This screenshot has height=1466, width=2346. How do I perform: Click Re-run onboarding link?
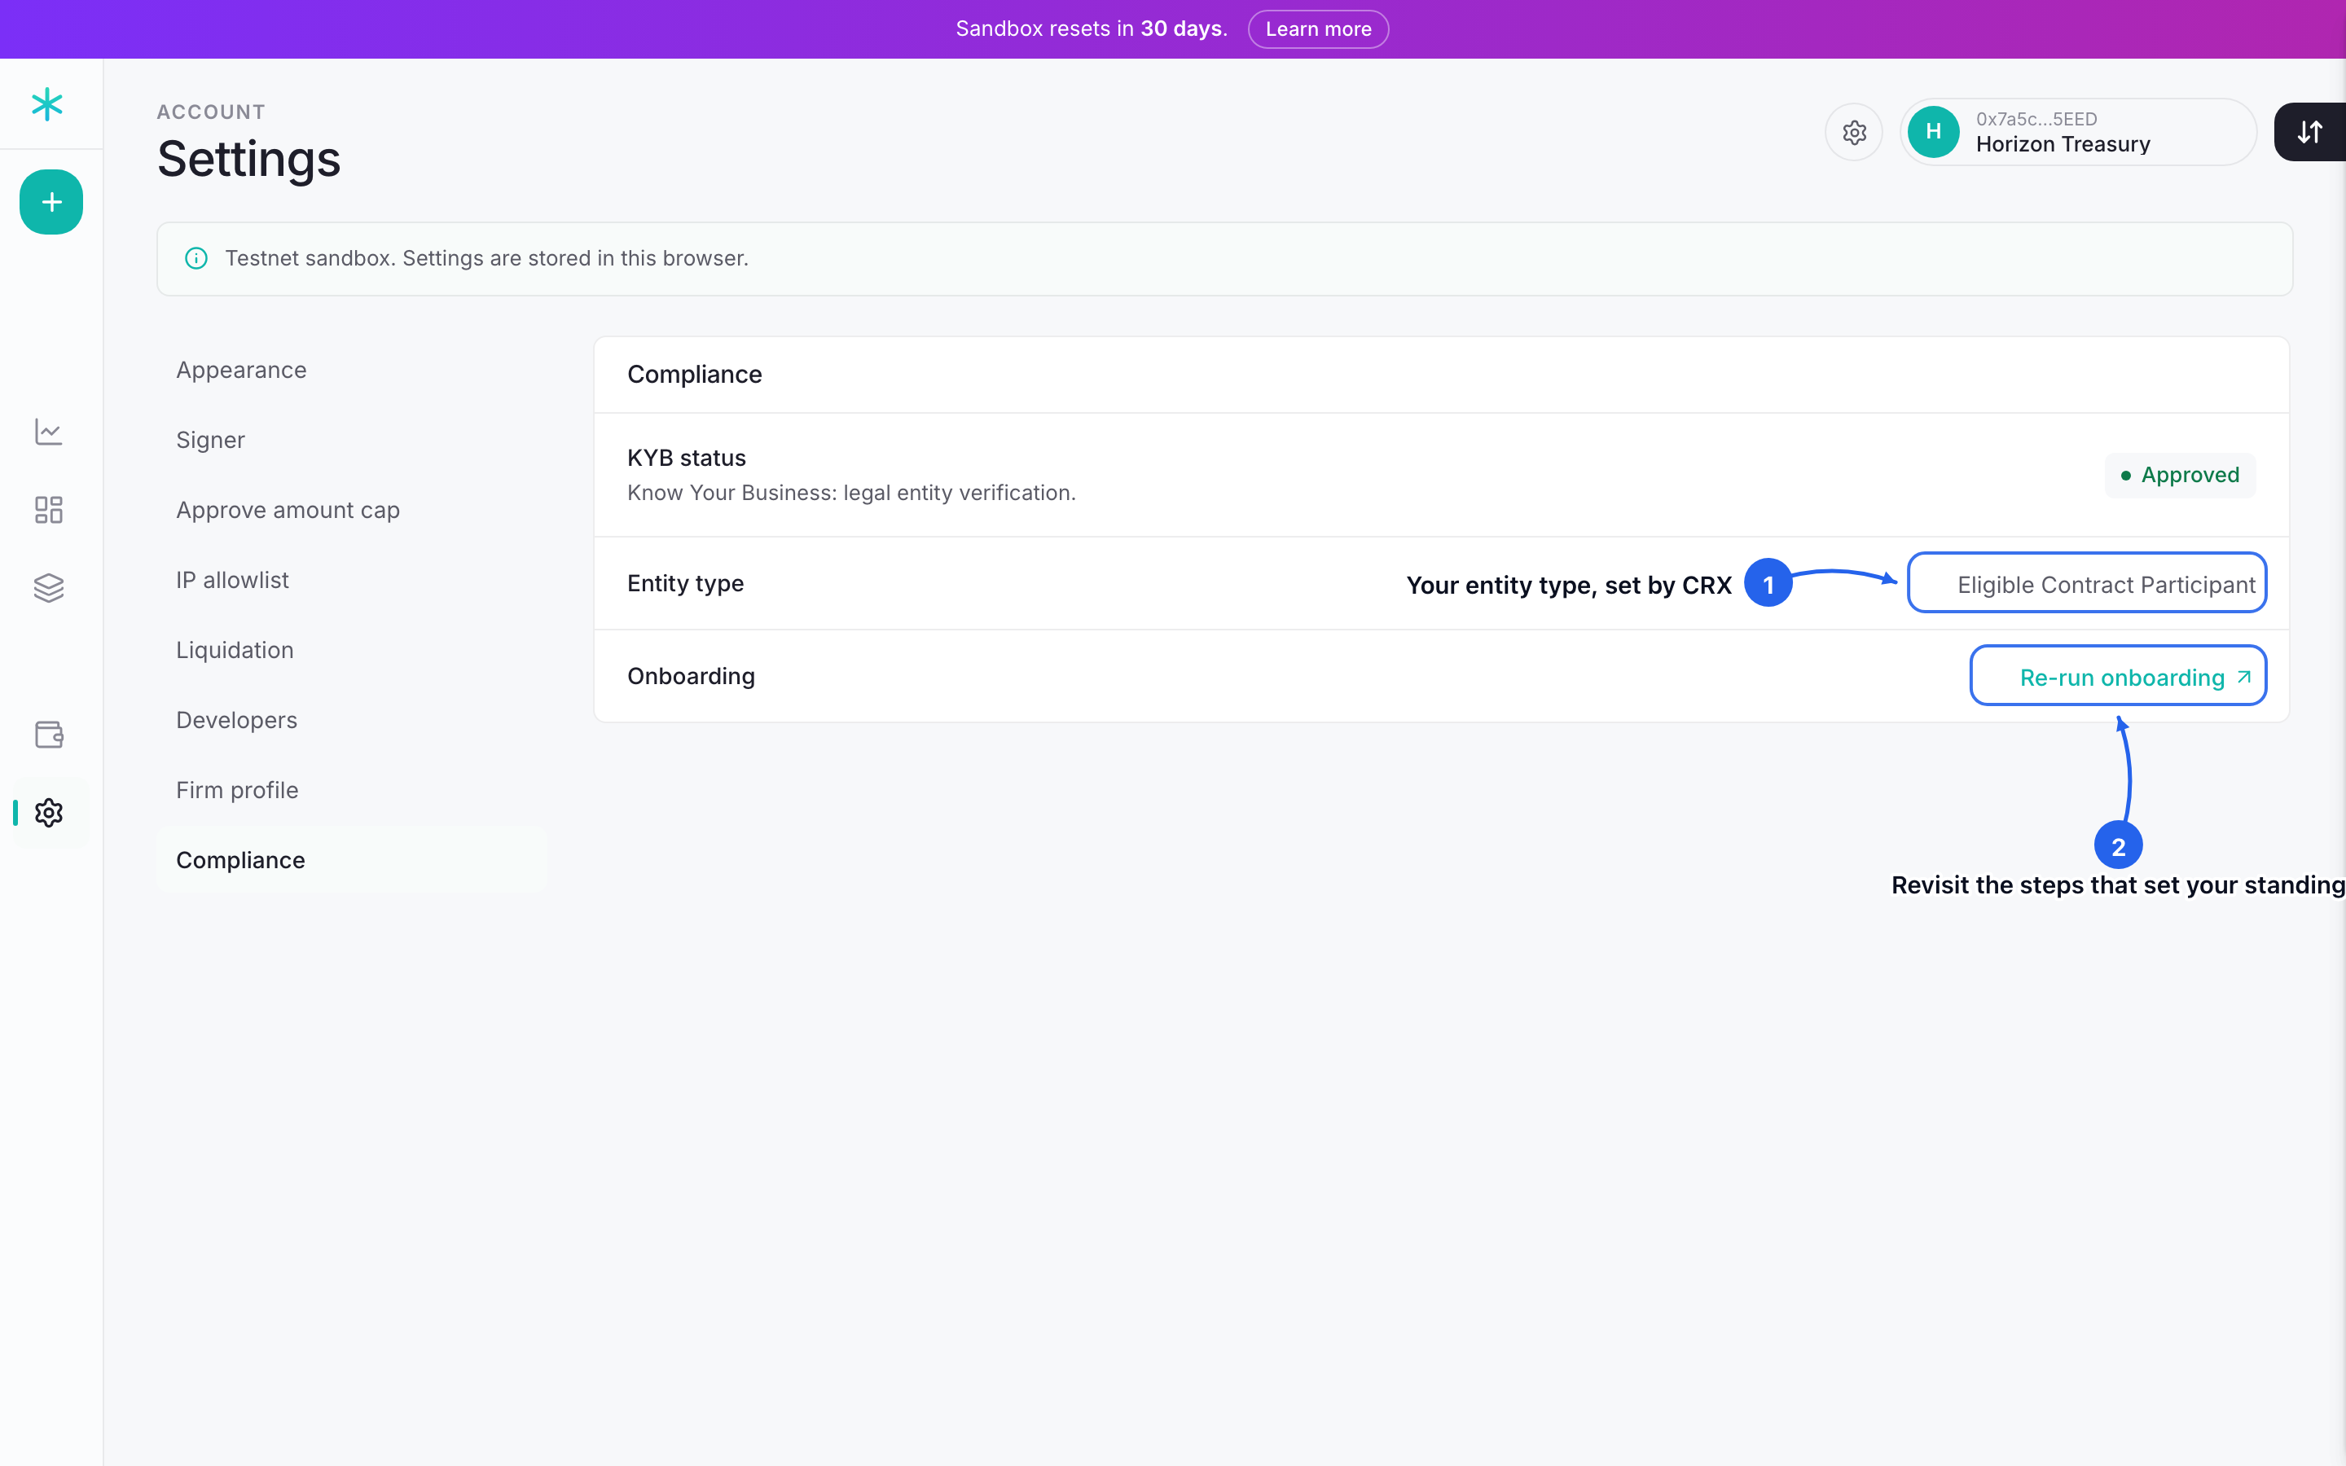pos(2135,678)
